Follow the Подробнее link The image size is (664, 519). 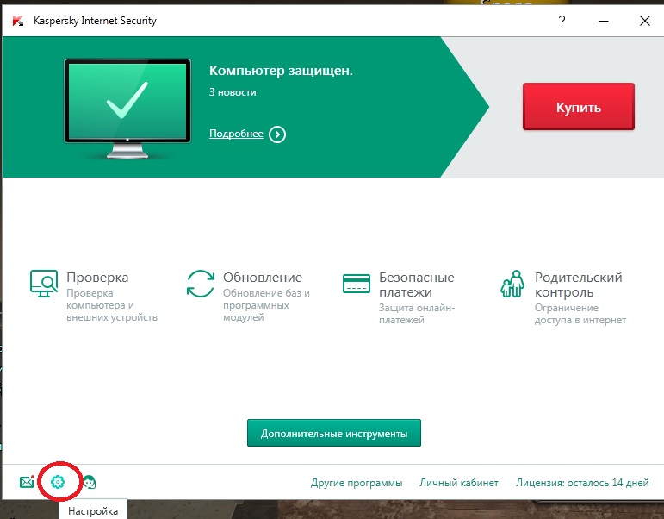point(236,134)
